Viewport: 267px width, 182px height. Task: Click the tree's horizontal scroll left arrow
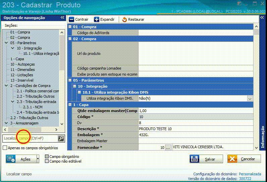pos(5,129)
